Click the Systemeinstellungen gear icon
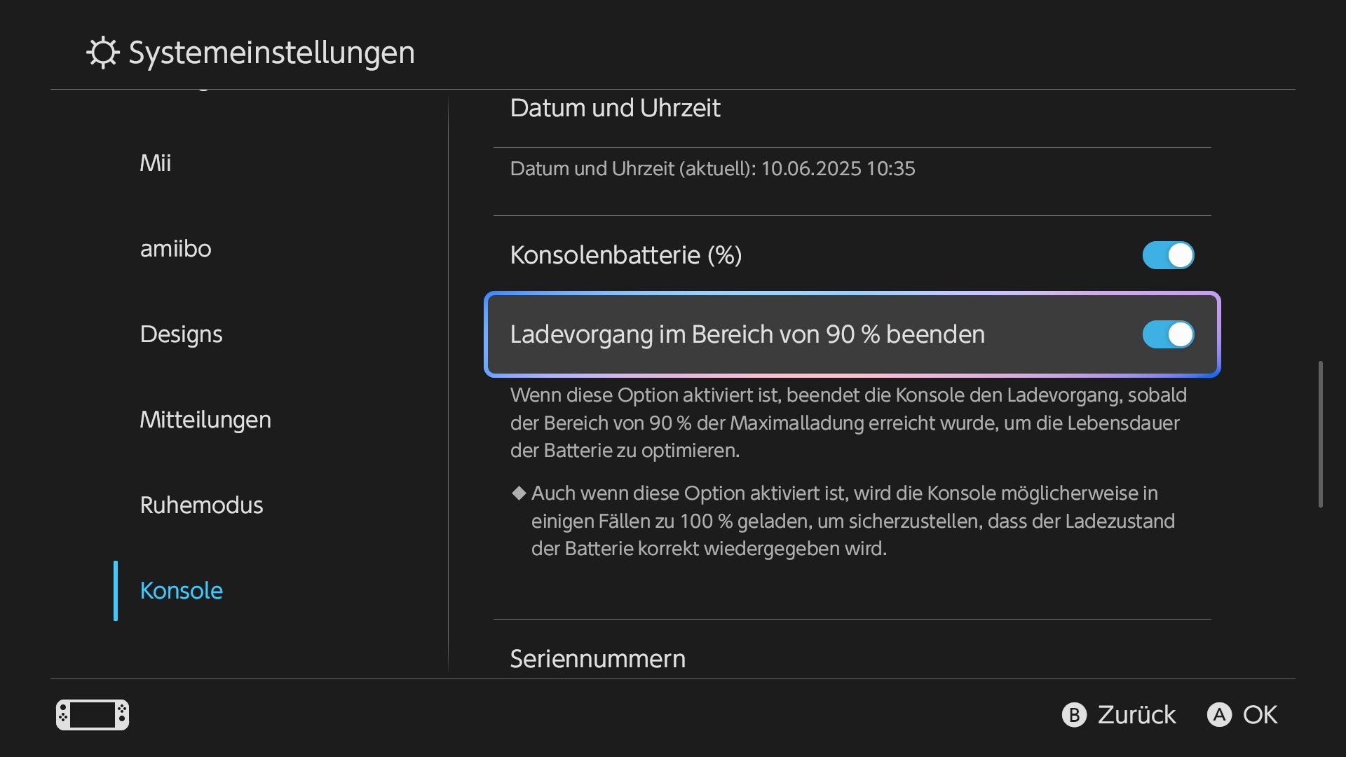 tap(103, 53)
